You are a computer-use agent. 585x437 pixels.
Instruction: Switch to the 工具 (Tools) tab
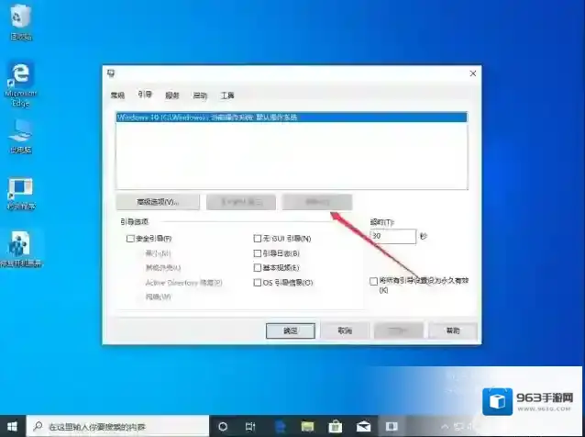coord(227,95)
